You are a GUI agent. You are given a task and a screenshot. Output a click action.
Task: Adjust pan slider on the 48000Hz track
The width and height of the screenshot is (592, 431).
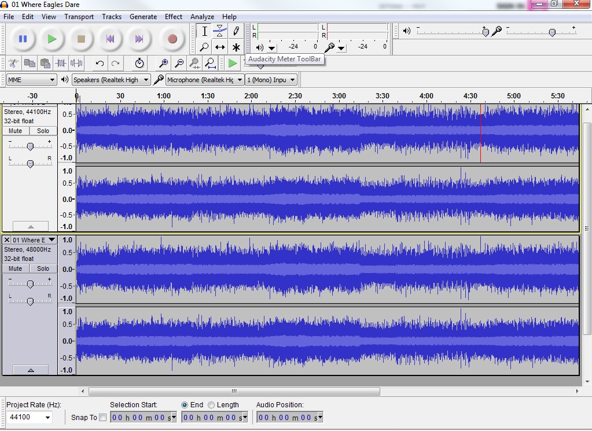30,300
